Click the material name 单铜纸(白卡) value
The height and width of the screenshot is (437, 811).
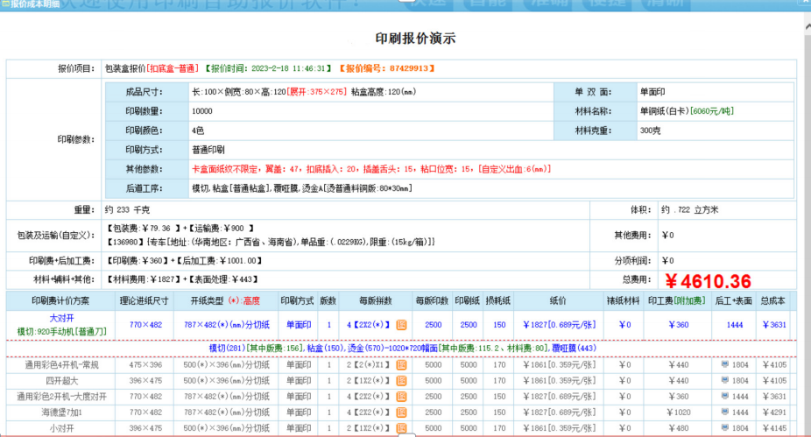click(x=665, y=111)
